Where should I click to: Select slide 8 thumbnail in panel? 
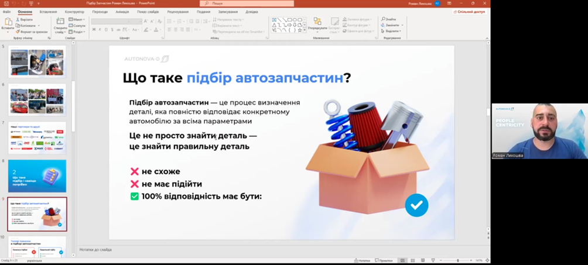click(x=37, y=175)
